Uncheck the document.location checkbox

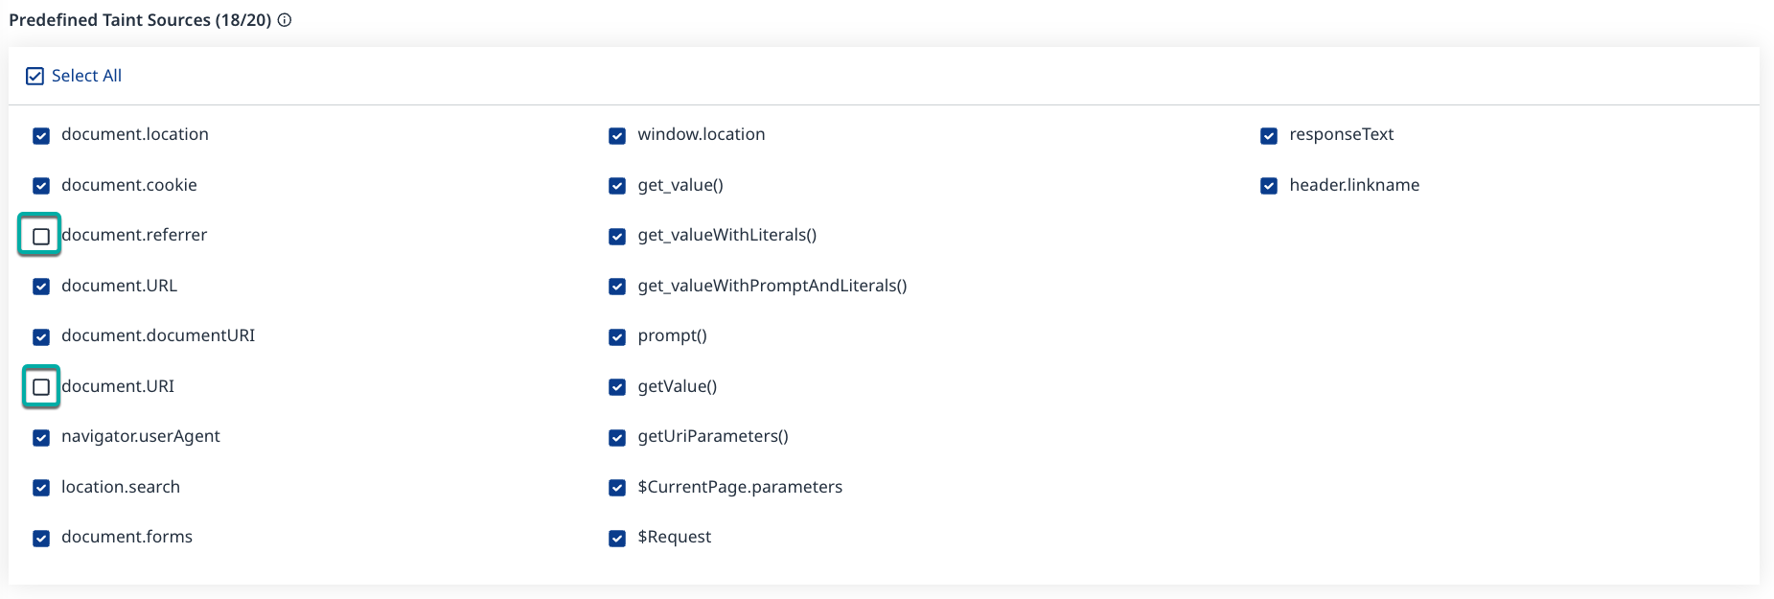coord(41,136)
